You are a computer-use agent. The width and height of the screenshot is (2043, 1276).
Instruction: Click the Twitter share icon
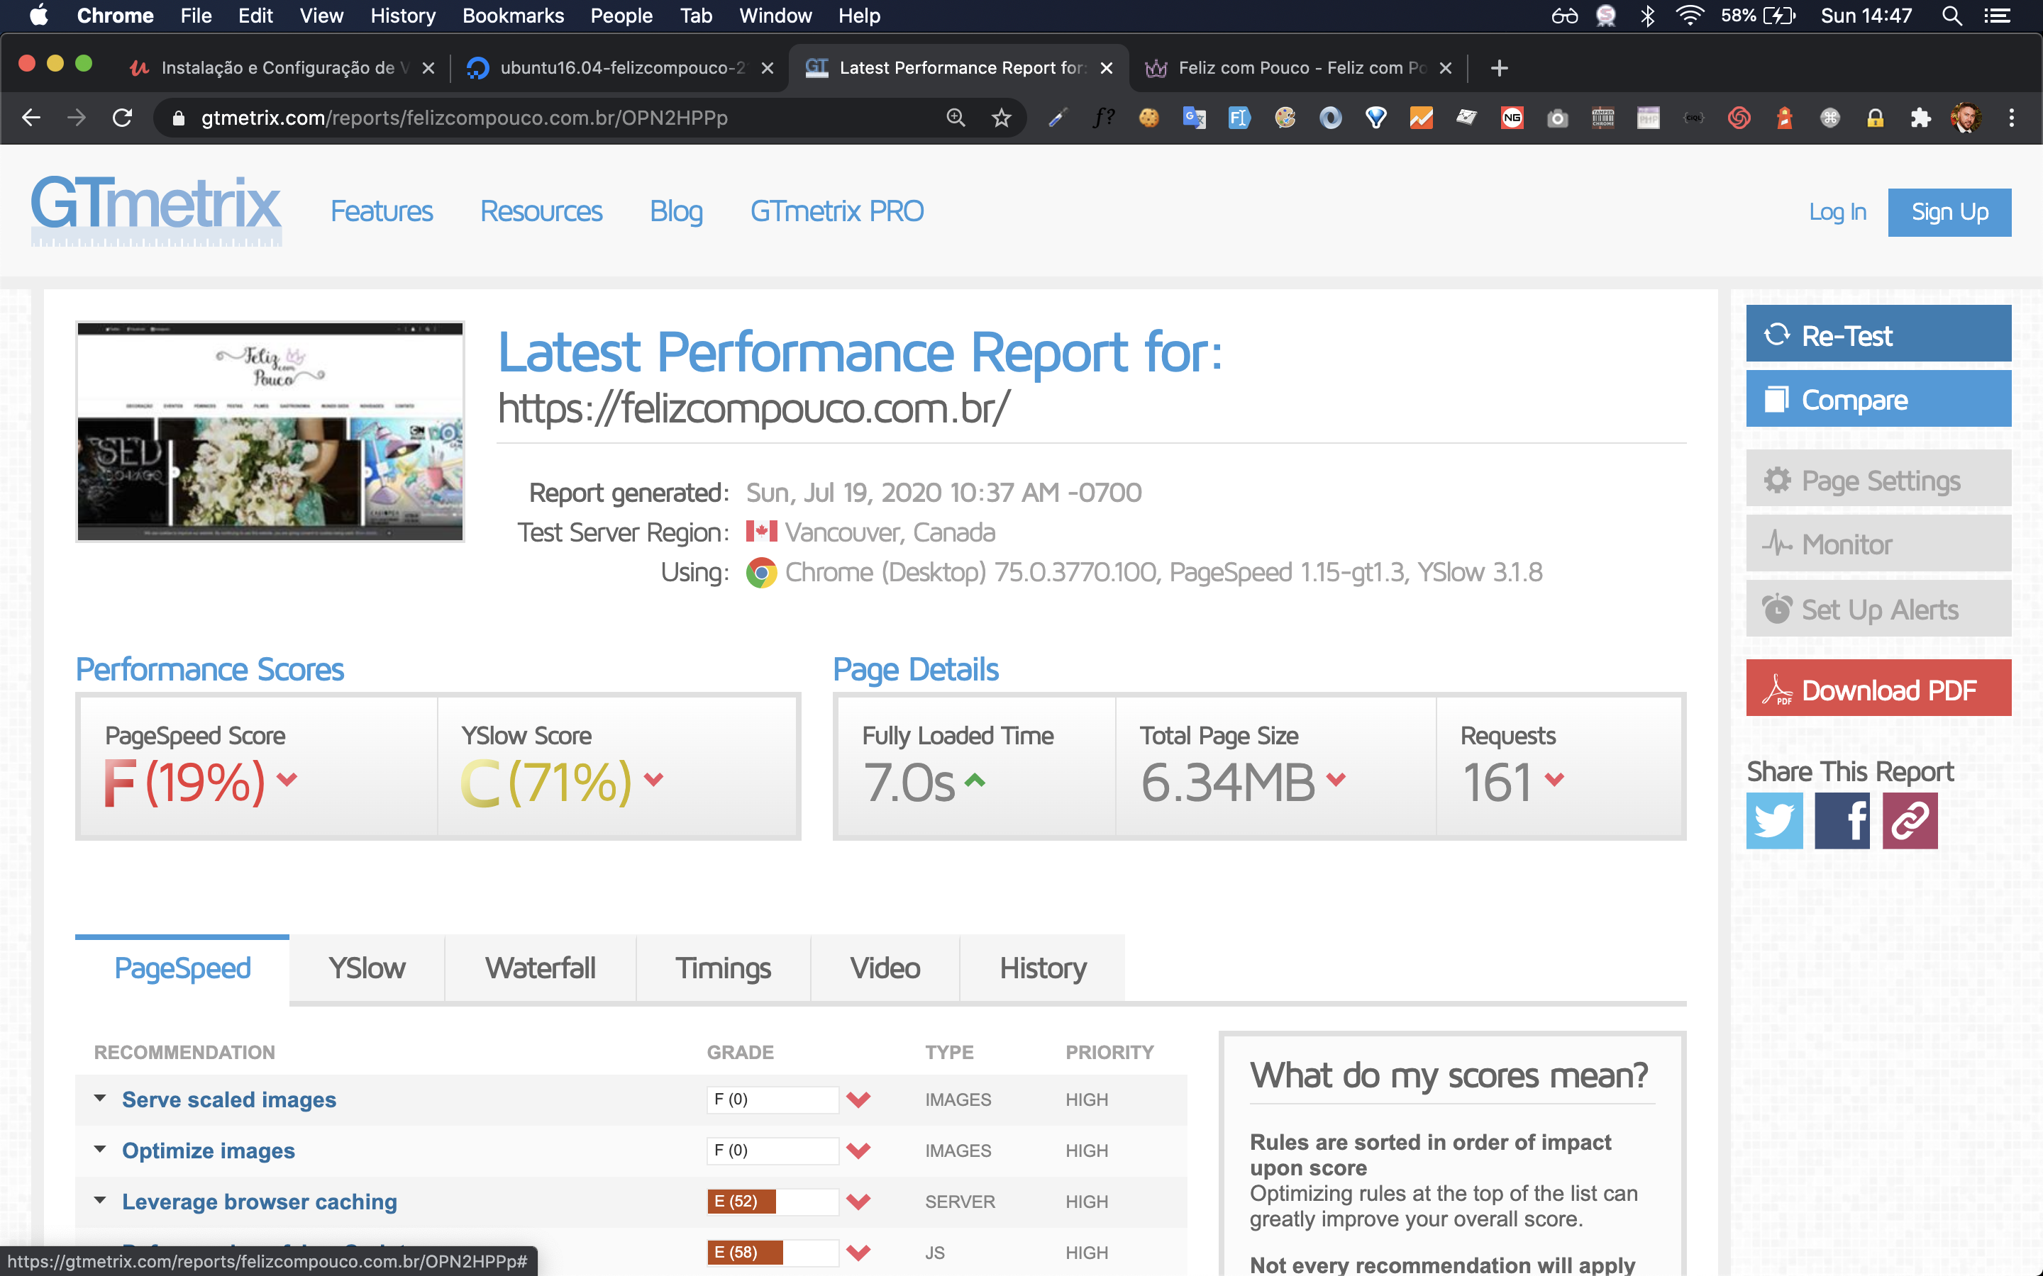coord(1773,820)
